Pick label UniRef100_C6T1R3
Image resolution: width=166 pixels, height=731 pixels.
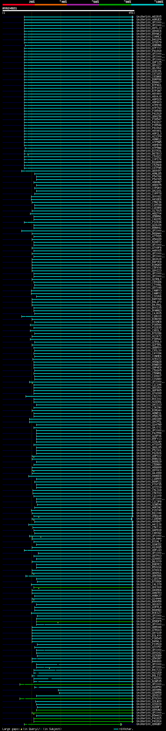tap(149, 74)
